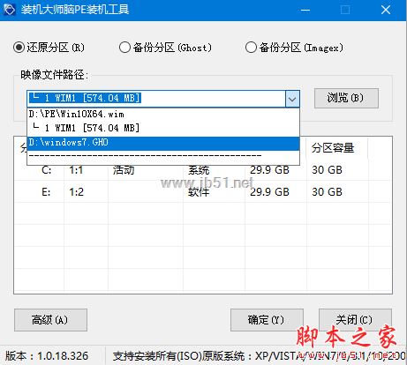Confirm with the 确定 (Y) button
The height and width of the screenshot is (365, 407).
pyautogui.click(x=267, y=320)
